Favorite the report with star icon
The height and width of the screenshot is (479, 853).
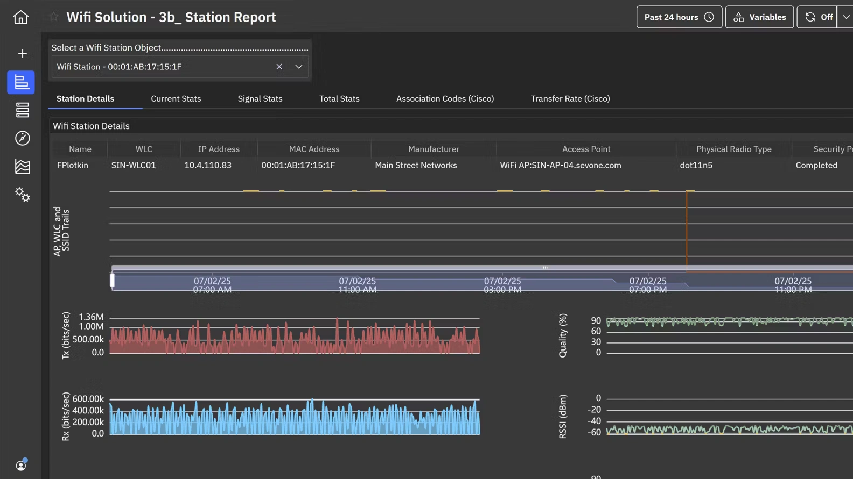click(54, 17)
